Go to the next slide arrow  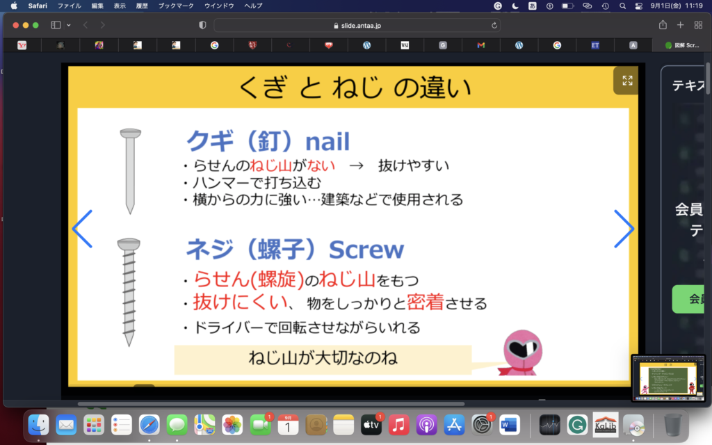[624, 229]
